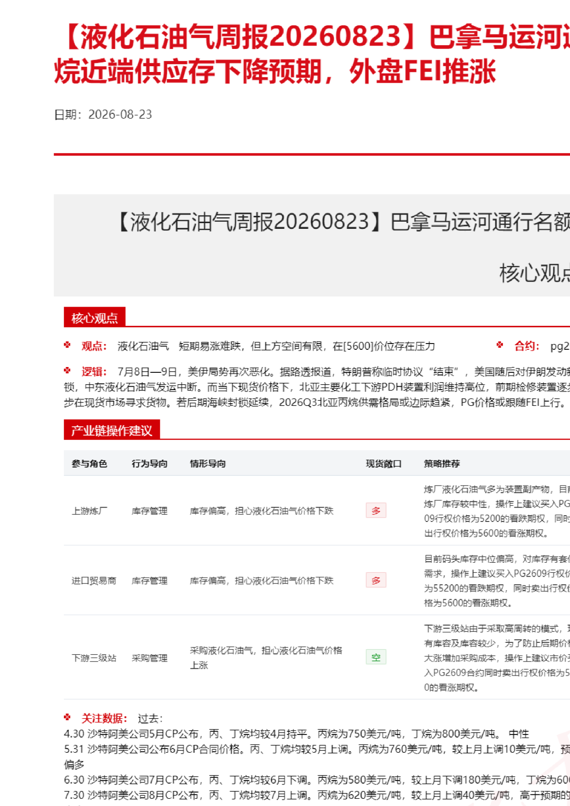
Task: Click the 多 badge in the 上游炼厂 row
Action: click(376, 510)
